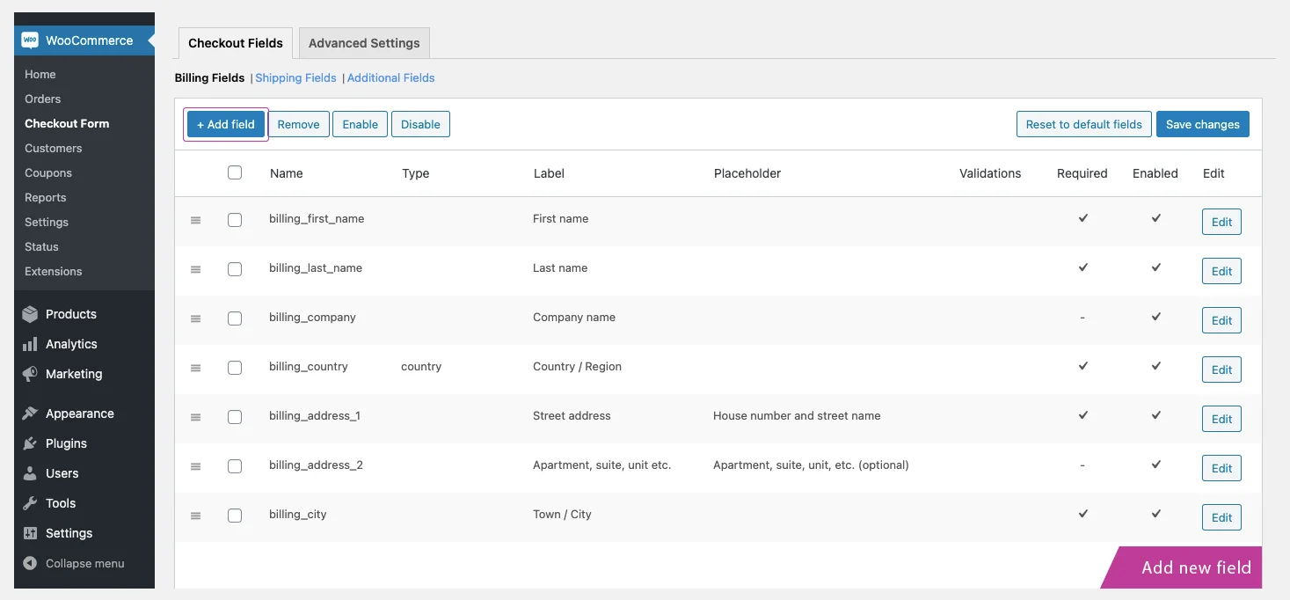Select the checkbox next to billing_city
1290x600 pixels.
[235, 516]
